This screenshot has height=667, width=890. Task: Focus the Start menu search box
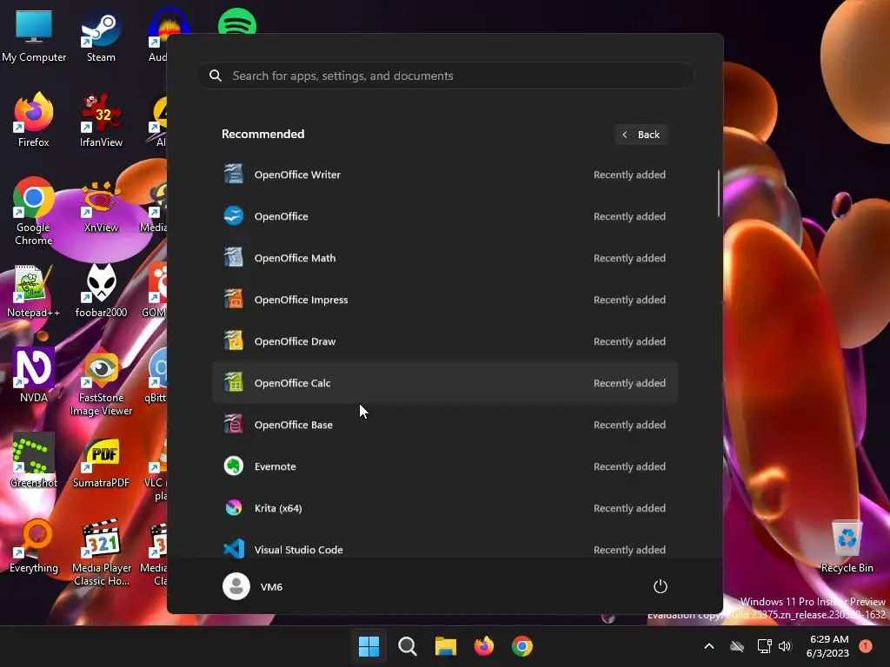point(445,76)
